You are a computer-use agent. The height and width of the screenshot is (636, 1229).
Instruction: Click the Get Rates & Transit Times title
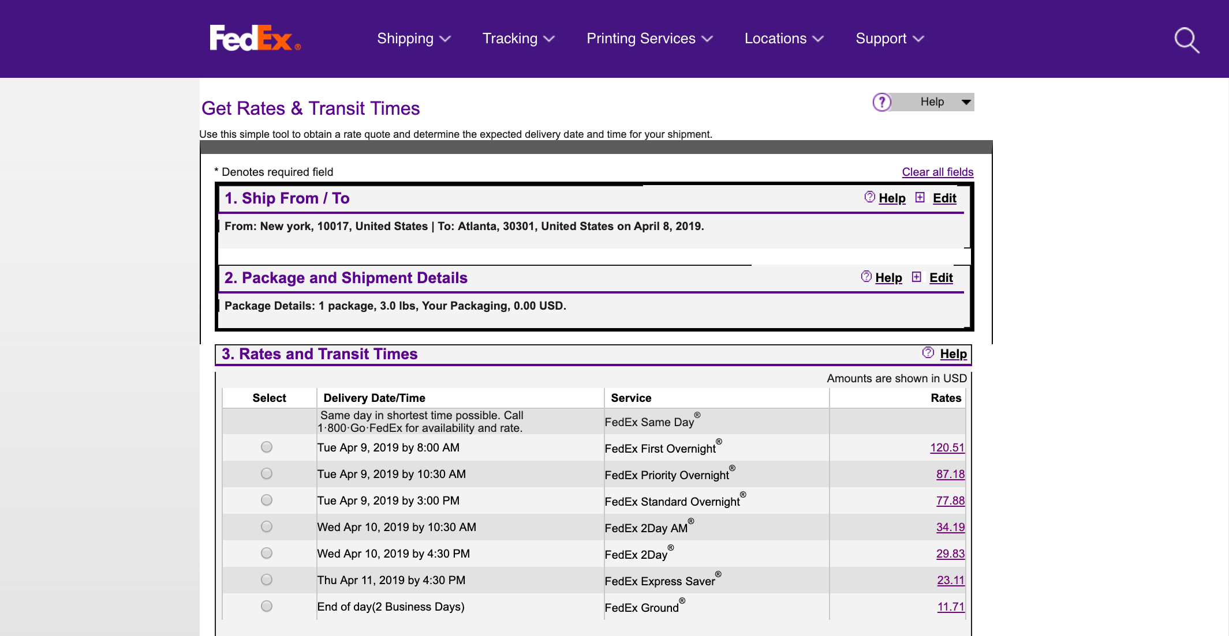[311, 108]
